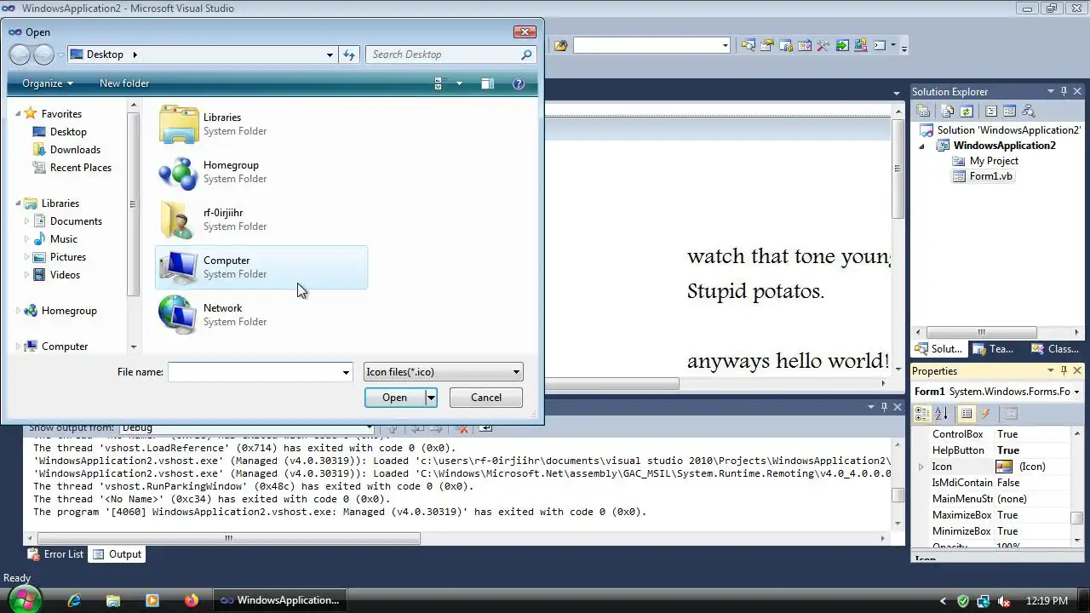Viewport: 1090px width, 613px height.
Task: Open the dropdown arrow beside Open button
Action: click(431, 398)
